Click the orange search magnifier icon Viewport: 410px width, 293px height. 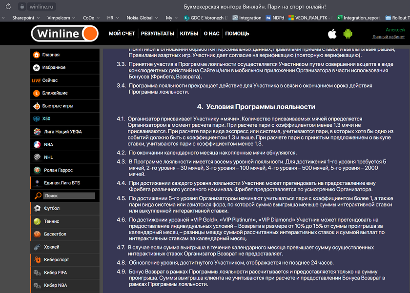38,195
